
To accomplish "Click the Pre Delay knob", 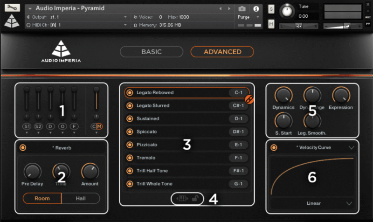I will click(32, 172).
